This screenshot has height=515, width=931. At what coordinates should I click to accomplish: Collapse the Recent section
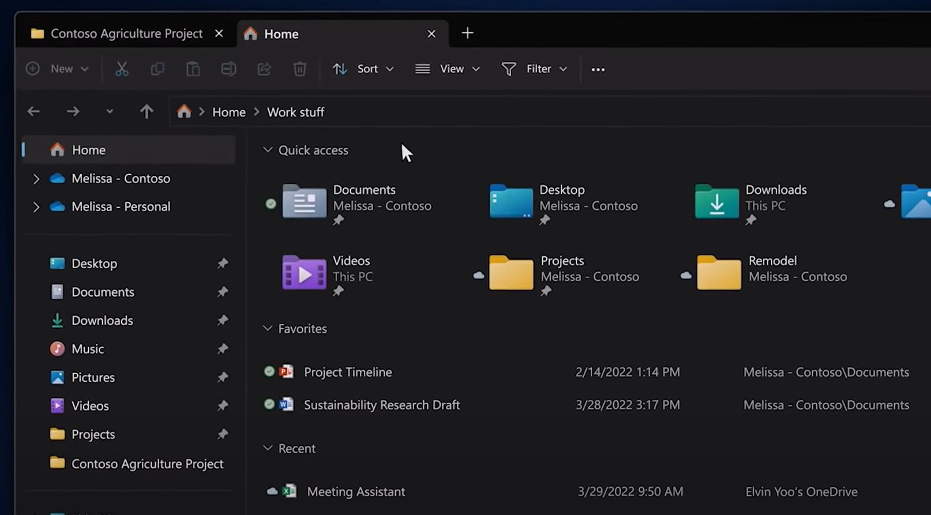point(268,448)
